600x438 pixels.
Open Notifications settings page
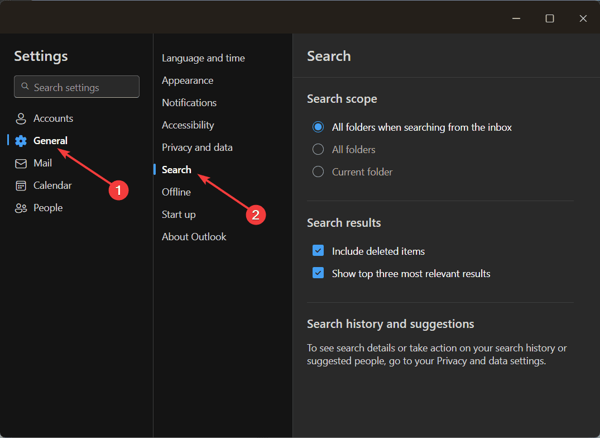(x=189, y=103)
